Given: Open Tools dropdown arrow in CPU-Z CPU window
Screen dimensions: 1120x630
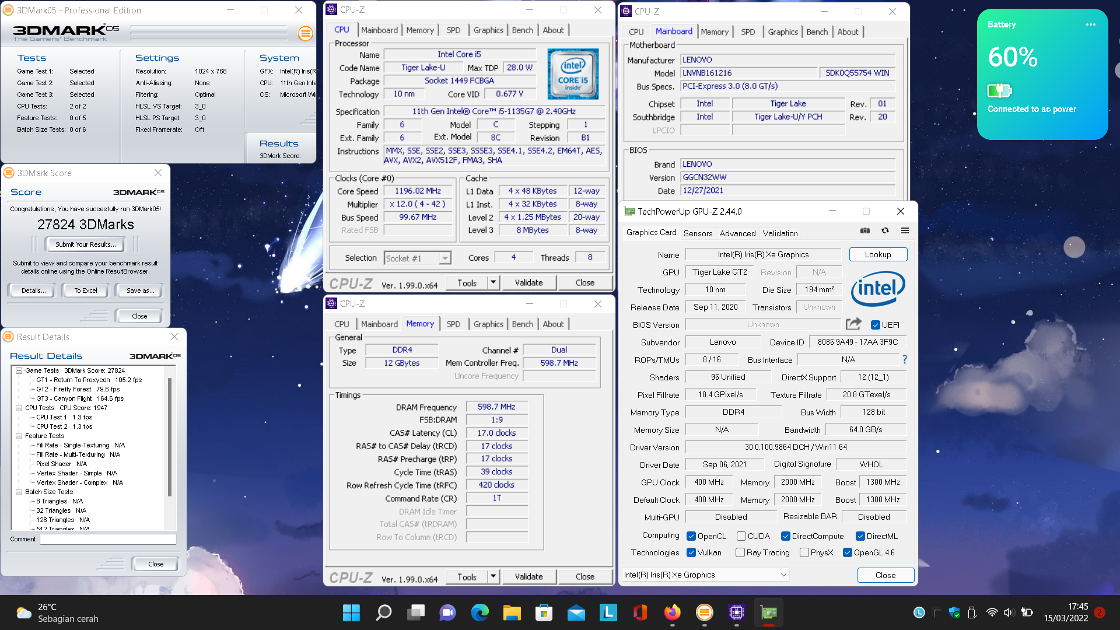Looking at the screenshot, I should click(x=493, y=282).
